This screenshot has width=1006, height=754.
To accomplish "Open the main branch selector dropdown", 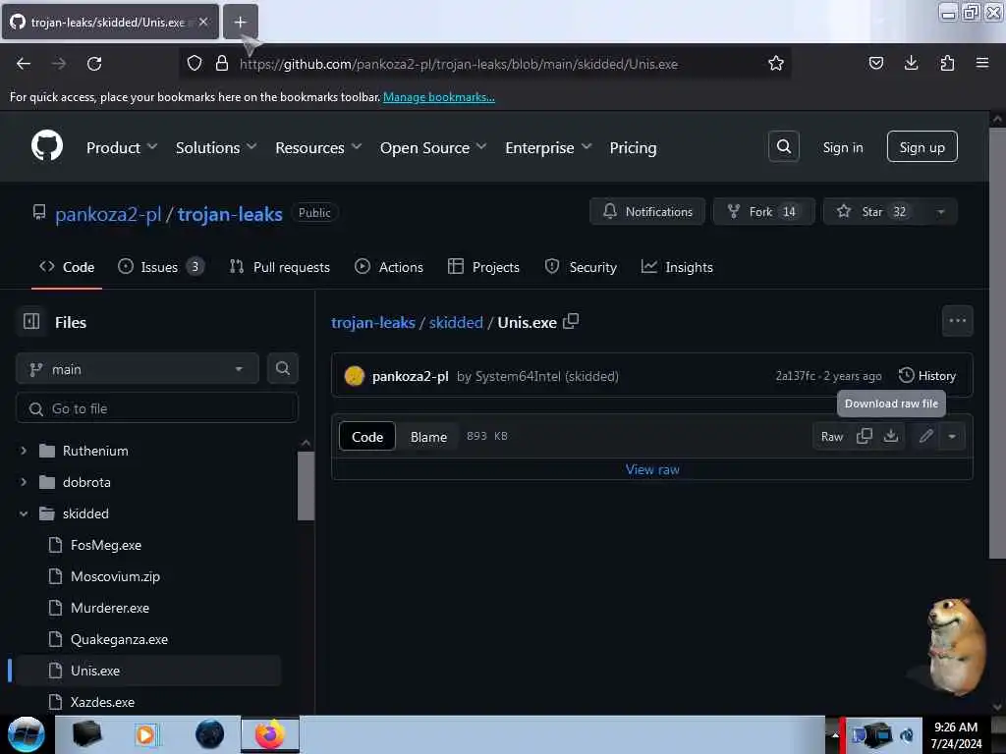I will click(x=138, y=369).
